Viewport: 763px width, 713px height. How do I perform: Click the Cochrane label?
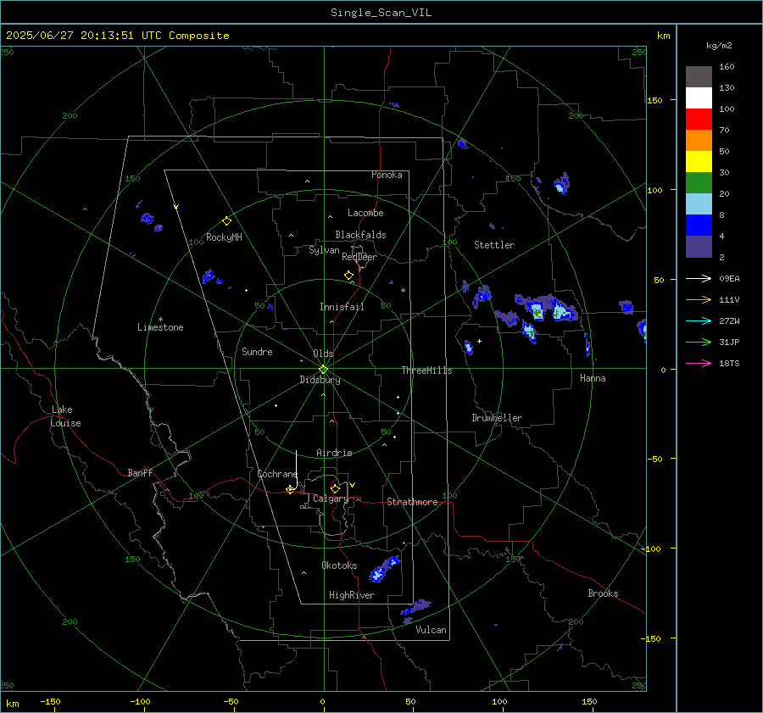pos(277,474)
